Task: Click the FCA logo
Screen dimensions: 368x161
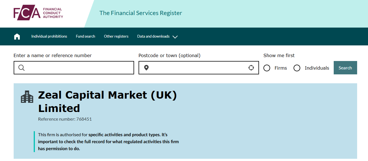Action: coord(38,13)
